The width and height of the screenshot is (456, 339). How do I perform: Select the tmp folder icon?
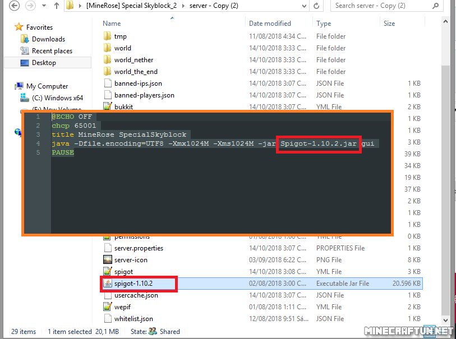pyautogui.click(x=107, y=36)
